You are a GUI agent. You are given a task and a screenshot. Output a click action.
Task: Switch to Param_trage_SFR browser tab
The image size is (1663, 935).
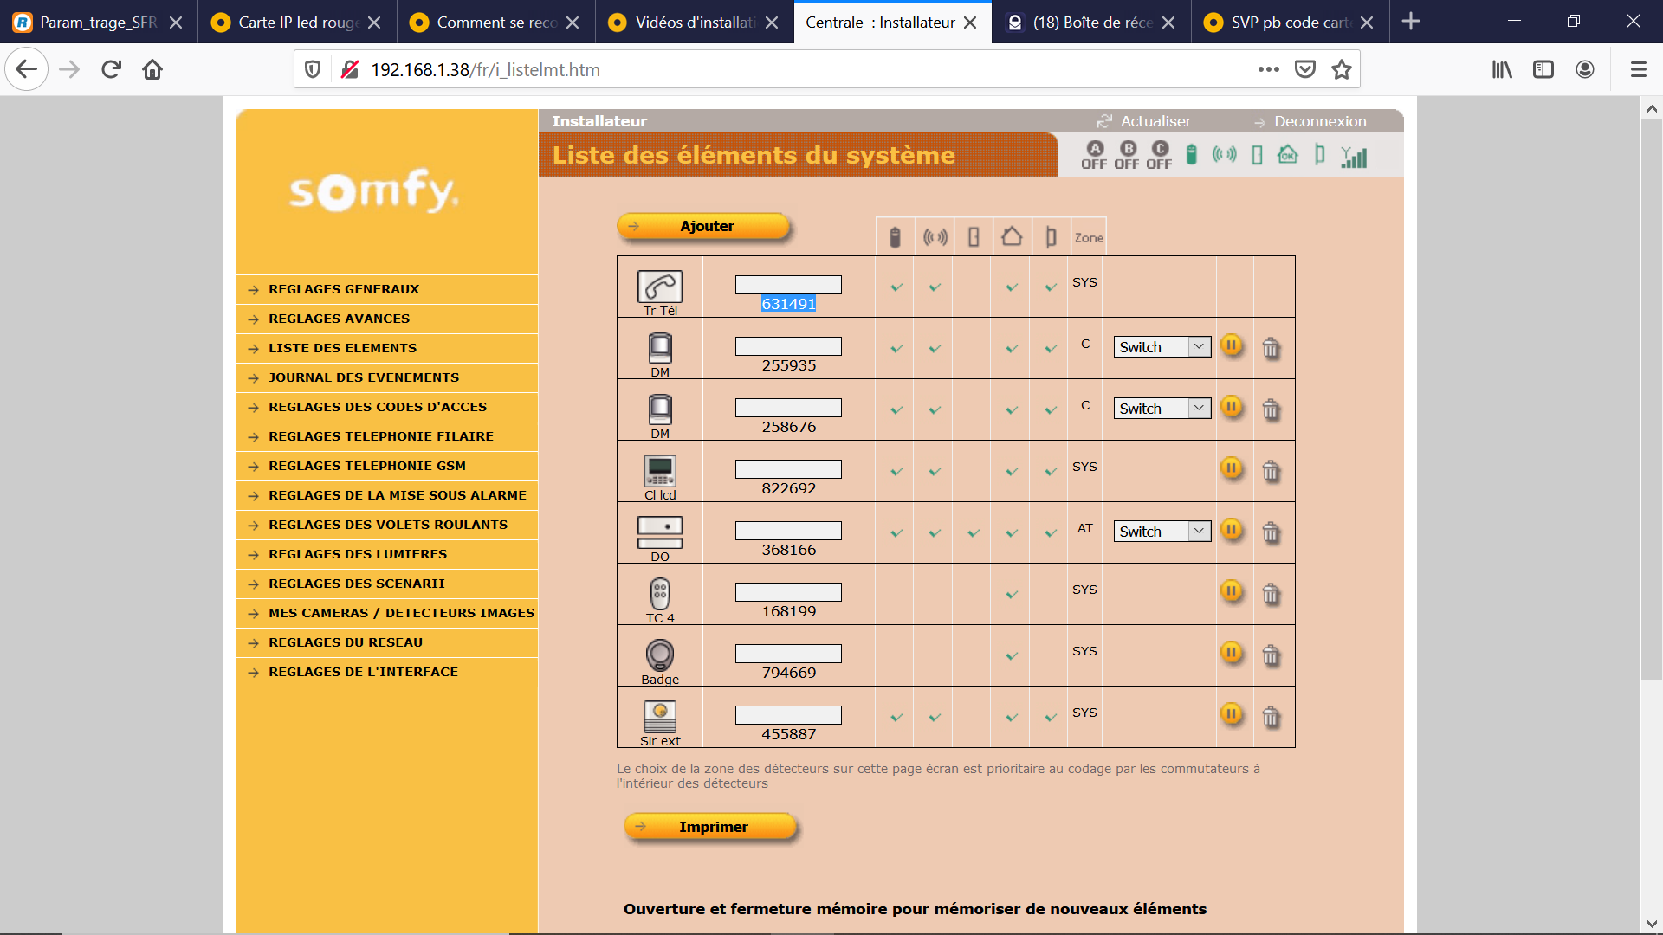pos(98,22)
